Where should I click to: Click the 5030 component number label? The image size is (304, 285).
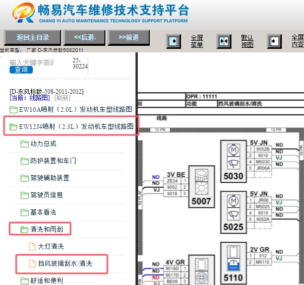pos(233,176)
